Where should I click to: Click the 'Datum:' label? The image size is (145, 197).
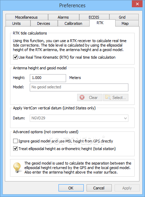(19, 118)
